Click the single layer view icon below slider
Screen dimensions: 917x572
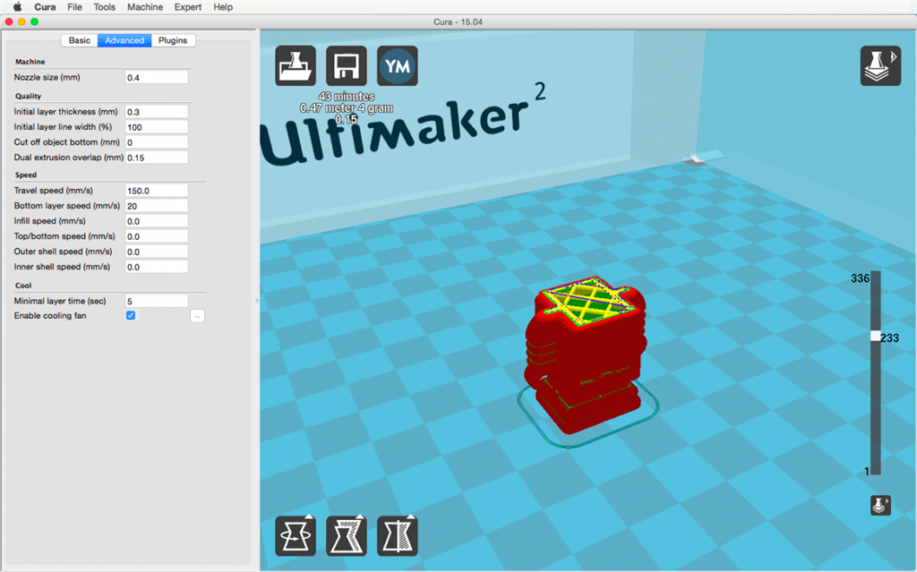point(880,505)
